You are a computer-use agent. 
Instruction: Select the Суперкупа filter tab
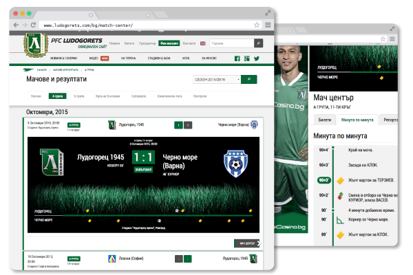coord(138,96)
